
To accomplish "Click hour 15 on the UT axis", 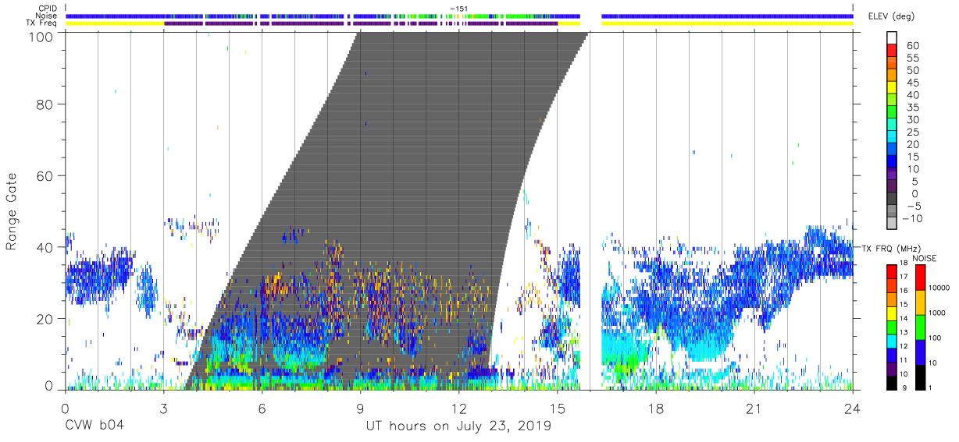I will point(557,410).
